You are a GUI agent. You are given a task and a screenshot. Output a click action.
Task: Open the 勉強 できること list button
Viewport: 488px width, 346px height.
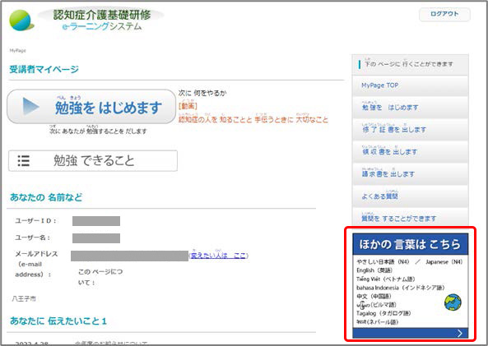[x=93, y=161]
